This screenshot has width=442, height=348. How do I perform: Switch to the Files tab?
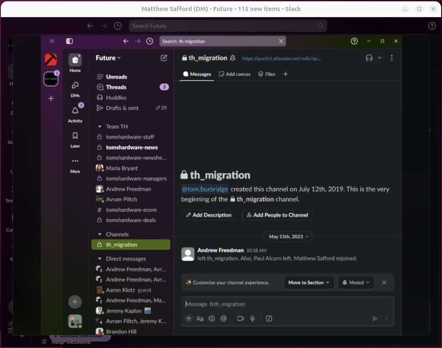267,74
